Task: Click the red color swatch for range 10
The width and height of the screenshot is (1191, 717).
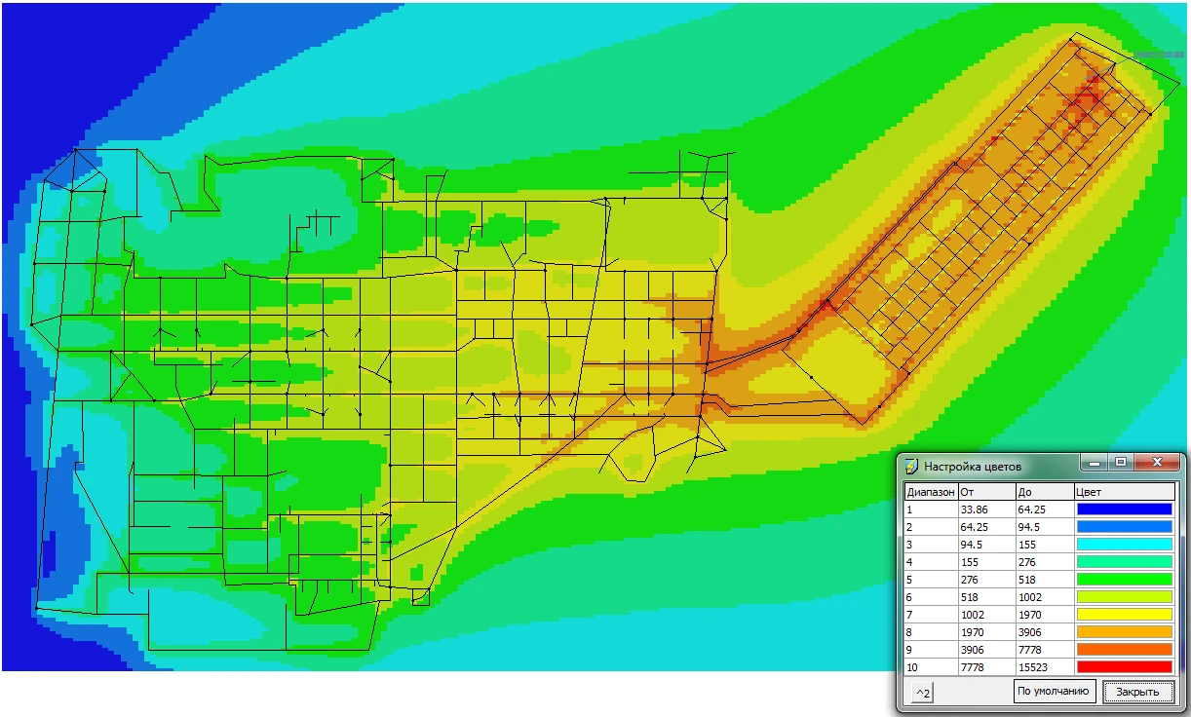Action: tap(1124, 666)
